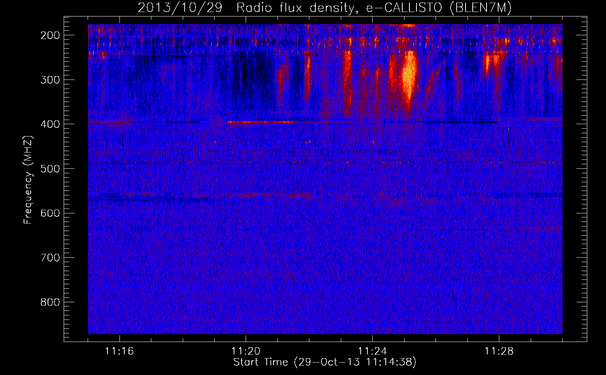Click the 200 frequency tick label

50,35
